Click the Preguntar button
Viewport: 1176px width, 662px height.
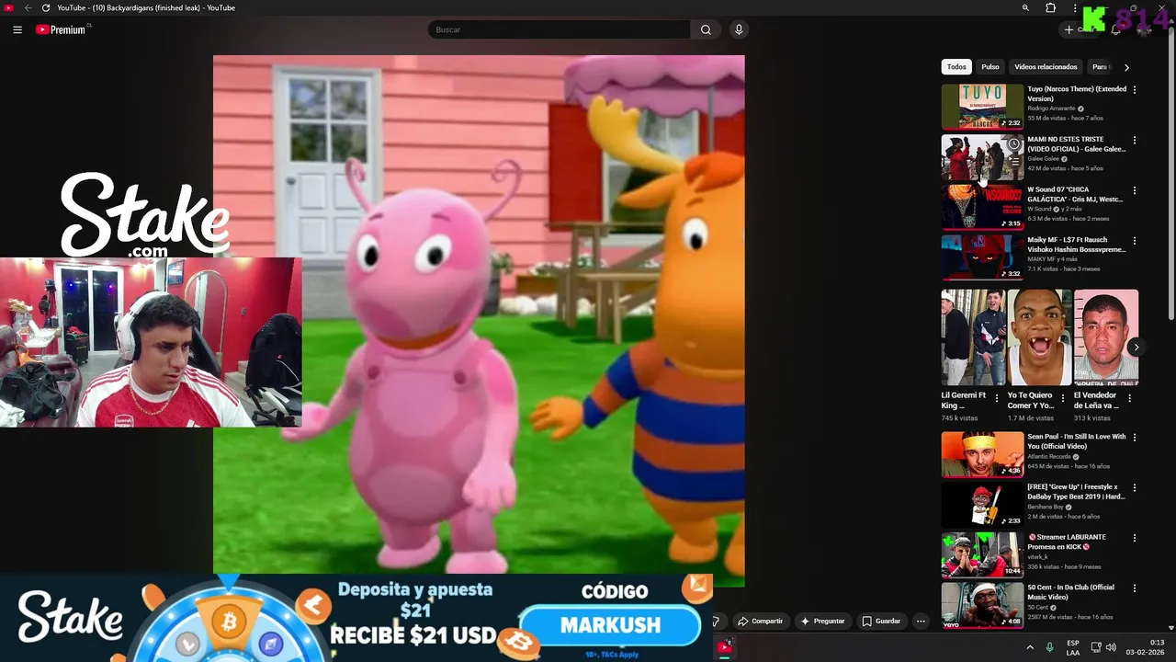[x=823, y=622]
